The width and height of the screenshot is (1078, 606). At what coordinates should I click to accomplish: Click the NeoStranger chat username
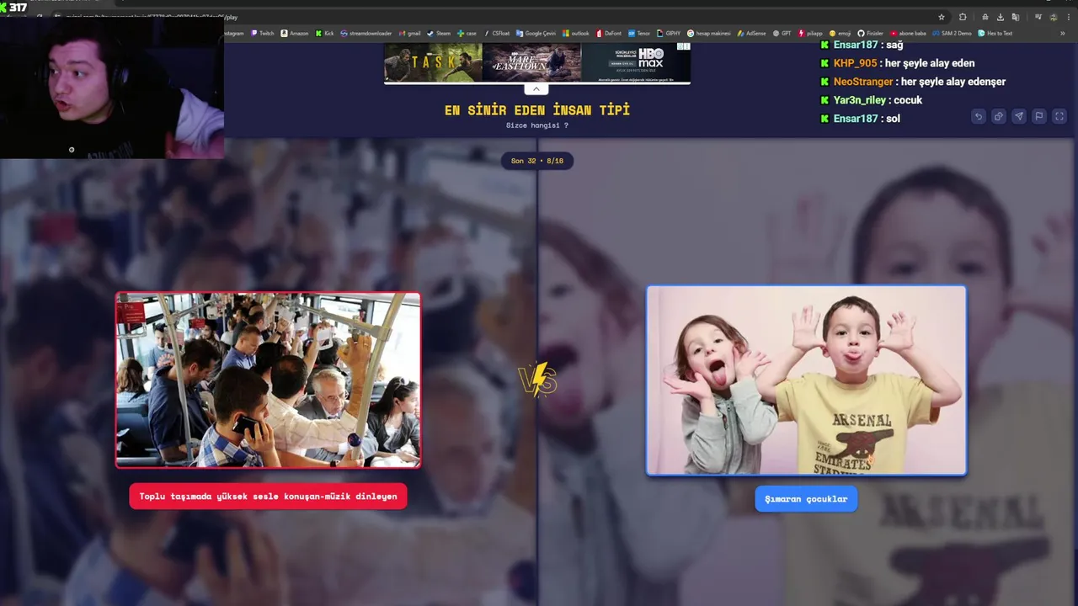[862, 82]
